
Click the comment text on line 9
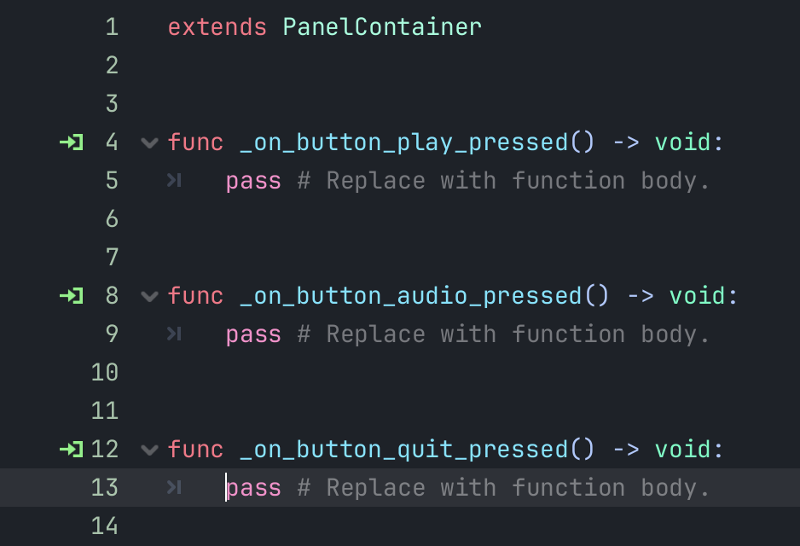[x=503, y=334]
